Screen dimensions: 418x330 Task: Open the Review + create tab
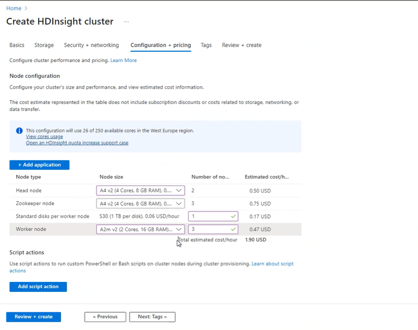coord(241,45)
